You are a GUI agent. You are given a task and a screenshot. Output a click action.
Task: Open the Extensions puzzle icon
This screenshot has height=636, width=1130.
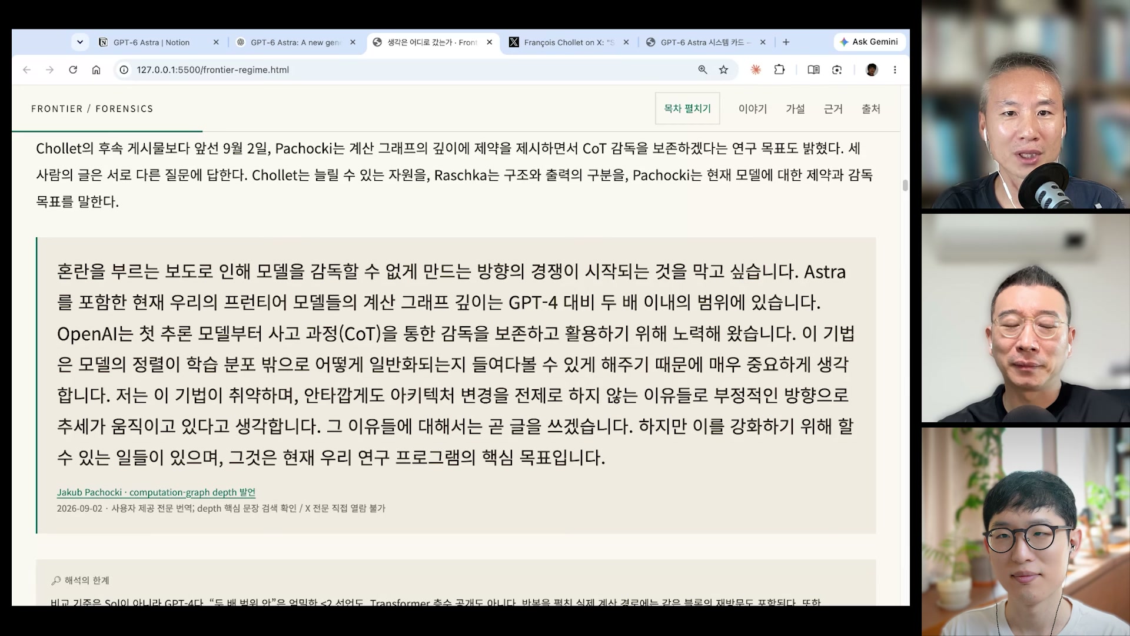pos(779,69)
